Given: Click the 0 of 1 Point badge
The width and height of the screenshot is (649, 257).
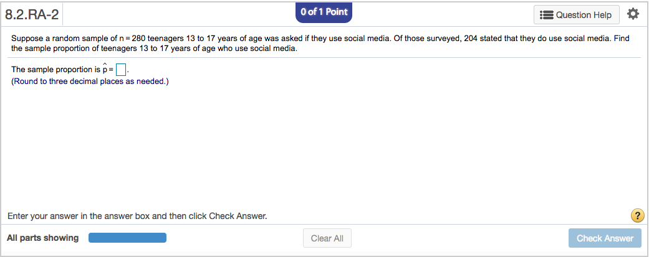Looking at the screenshot, I should coord(324,12).
